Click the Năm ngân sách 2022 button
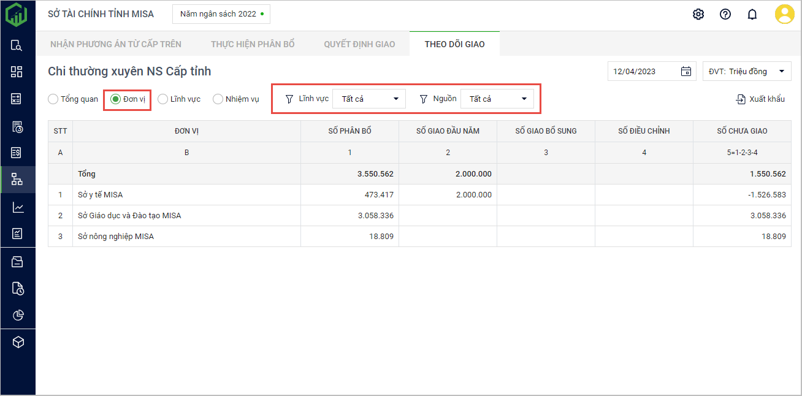This screenshot has width=802, height=396. point(221,14)
